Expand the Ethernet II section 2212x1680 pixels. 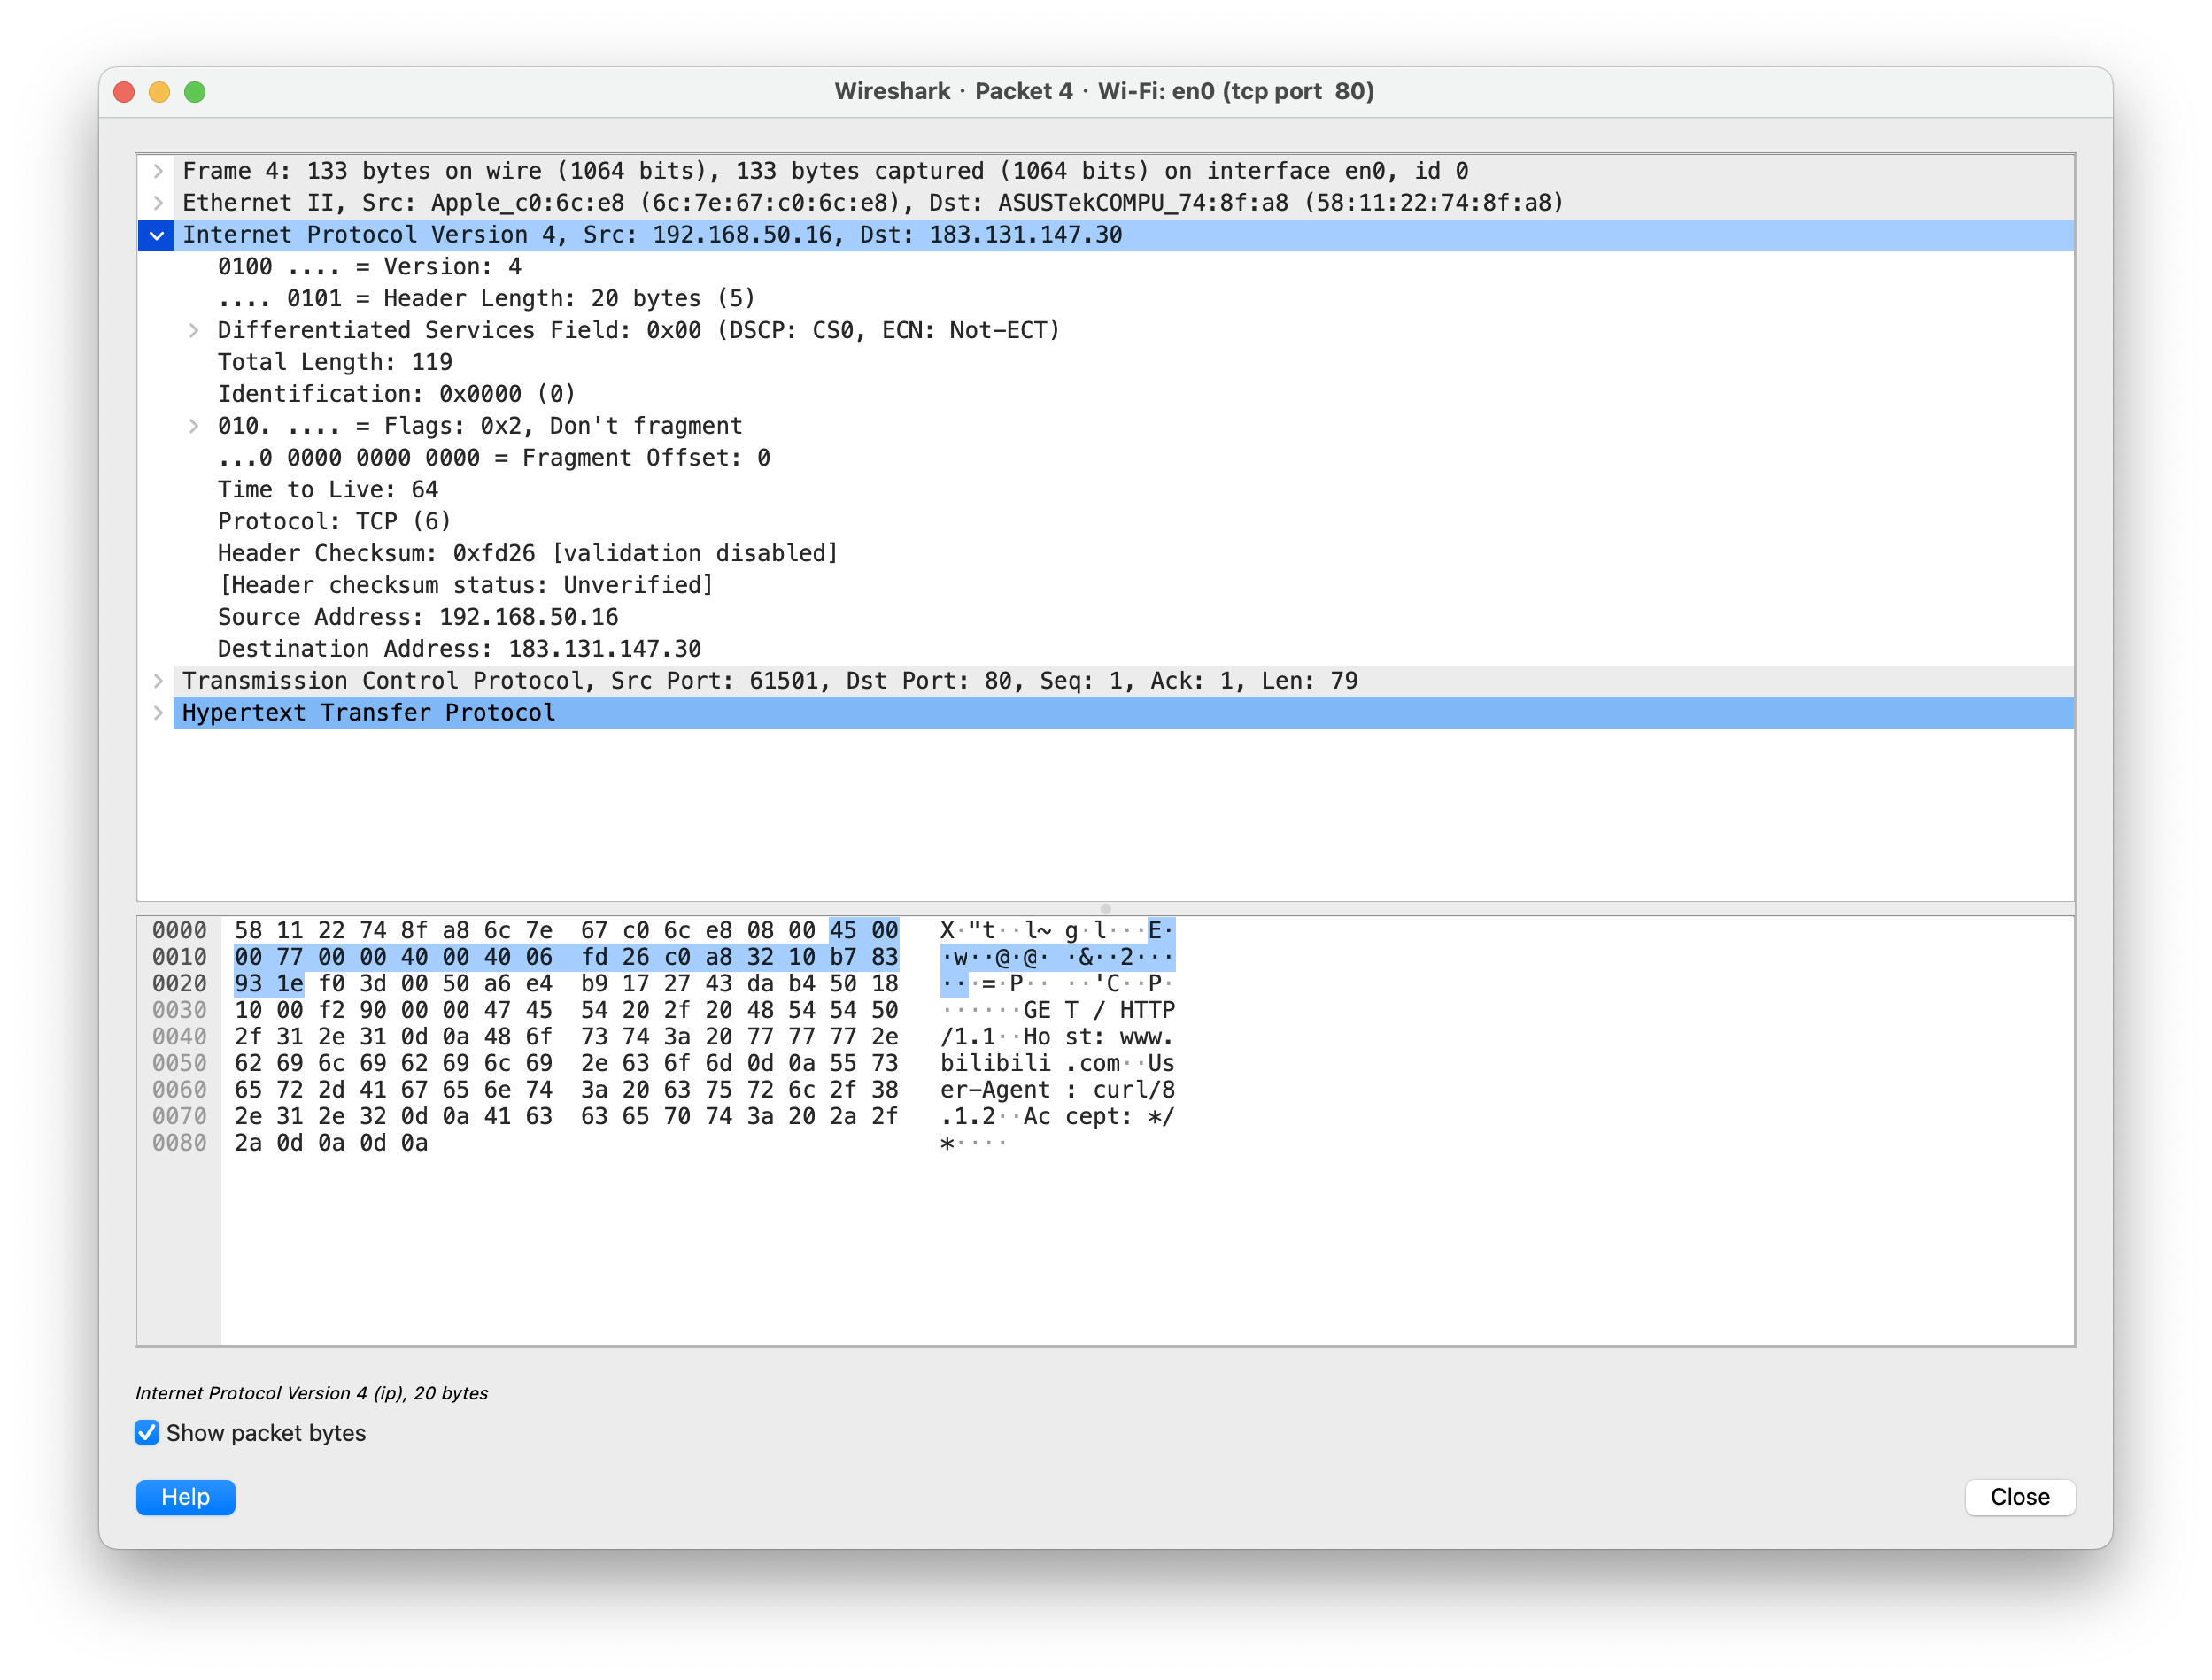pos(159,203)
